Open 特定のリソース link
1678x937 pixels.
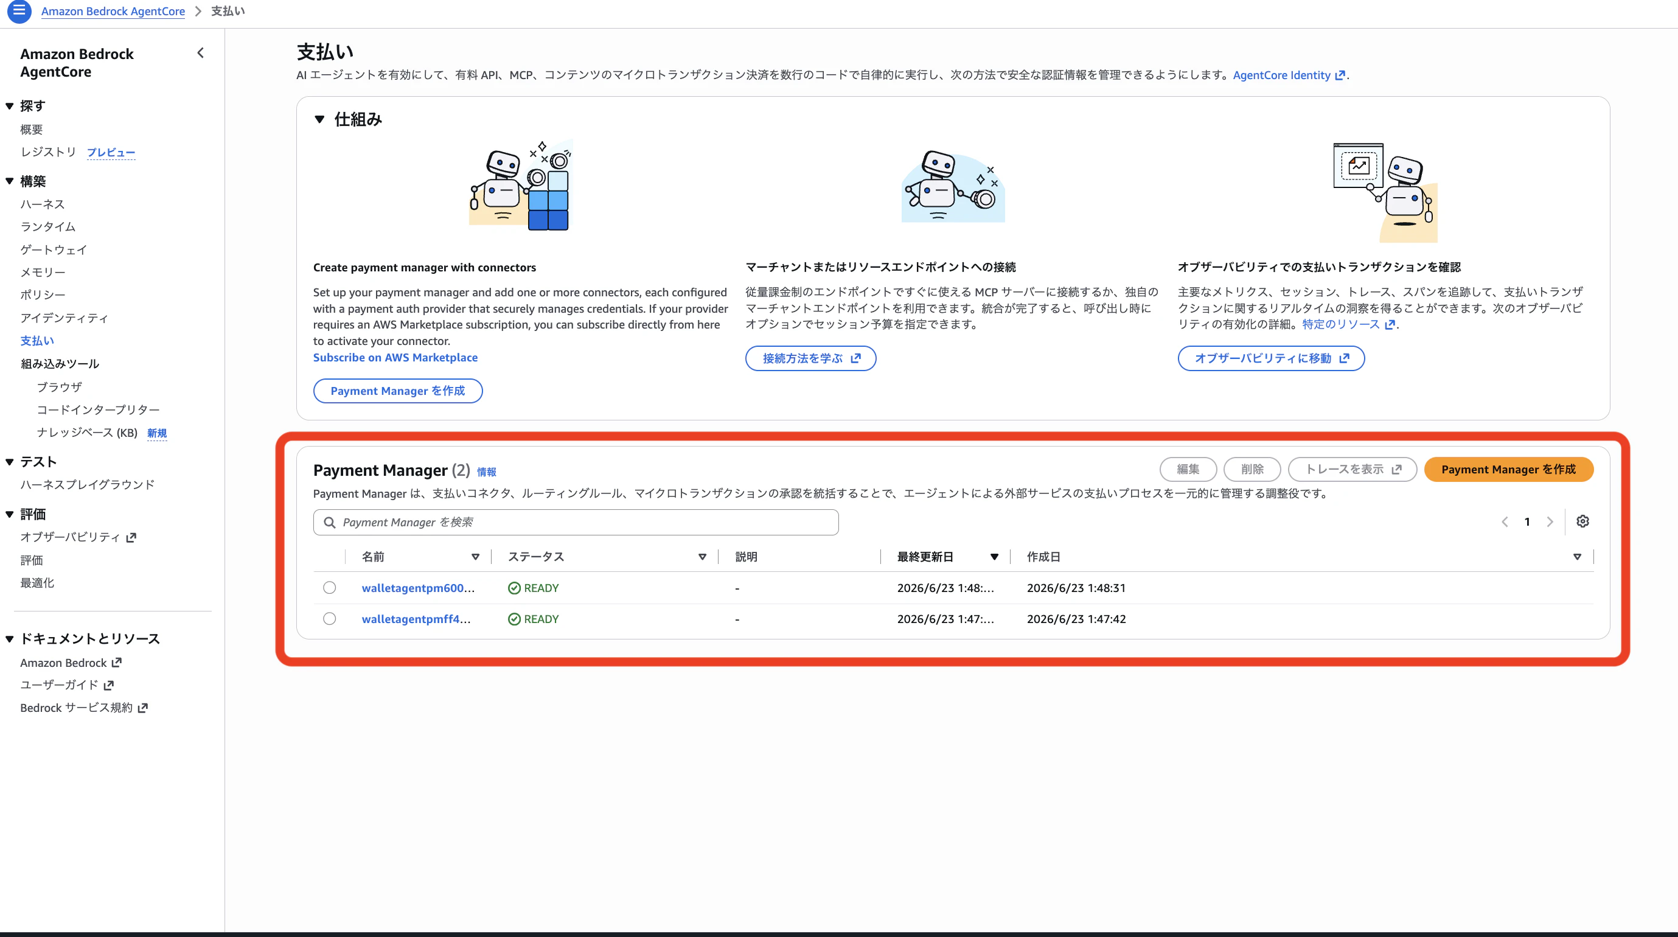[x=1348, y=324]
